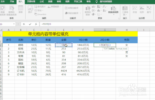155x100 pixels.
Task: Open the Help (帮助) tab
Action: click(x=89, y=2)
